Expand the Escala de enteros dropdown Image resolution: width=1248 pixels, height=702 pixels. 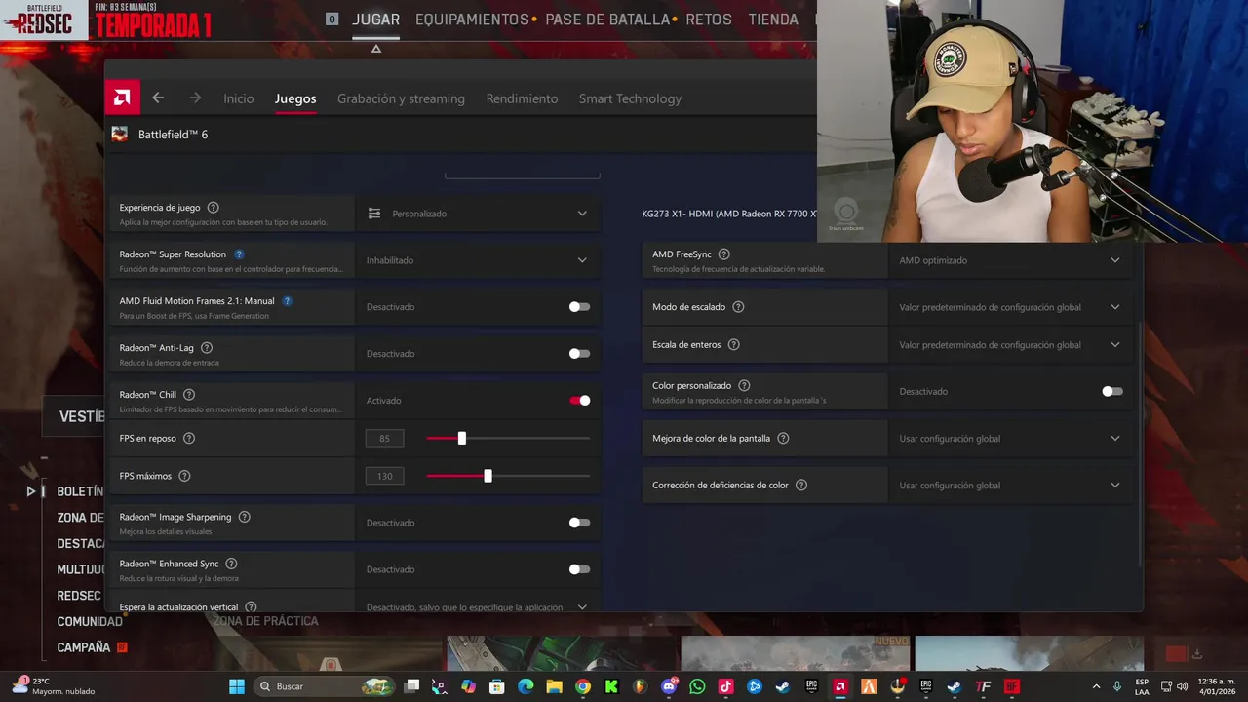[x=1011, y=345]
